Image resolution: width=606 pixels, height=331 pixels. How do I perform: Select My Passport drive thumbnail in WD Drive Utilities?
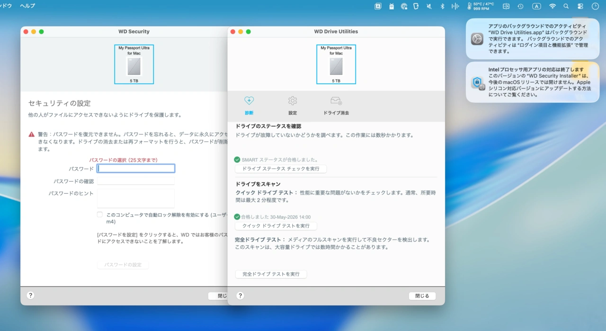click(x=336, y=64)
